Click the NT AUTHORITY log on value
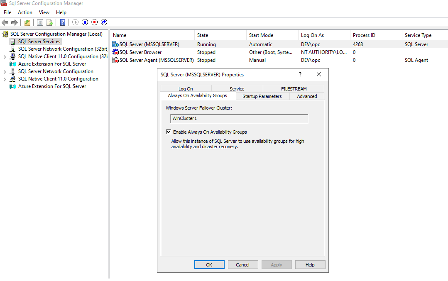Image resolution: width=448 pixels, height=281 pixels. [x=324, y=52]
